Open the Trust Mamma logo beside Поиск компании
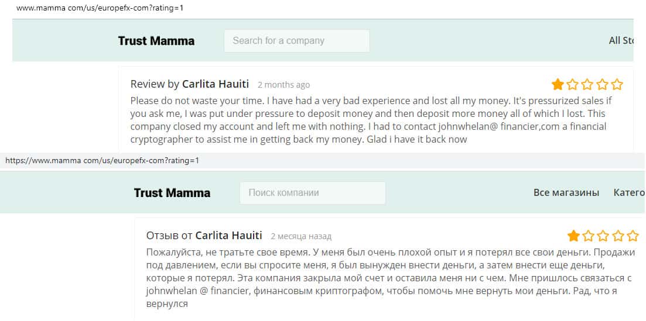 [x=172, y=193]
